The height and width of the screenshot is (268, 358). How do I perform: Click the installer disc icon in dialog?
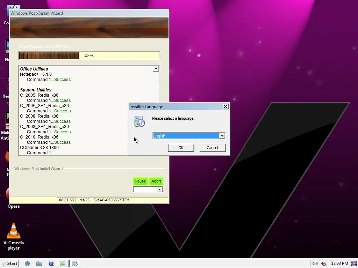tap(139, 121)
